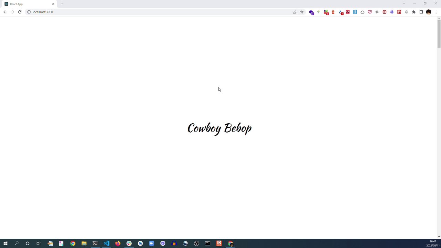
Task: Open the red-green extension with badge 2
Action: pyautogui.click(x=326, y=12)
